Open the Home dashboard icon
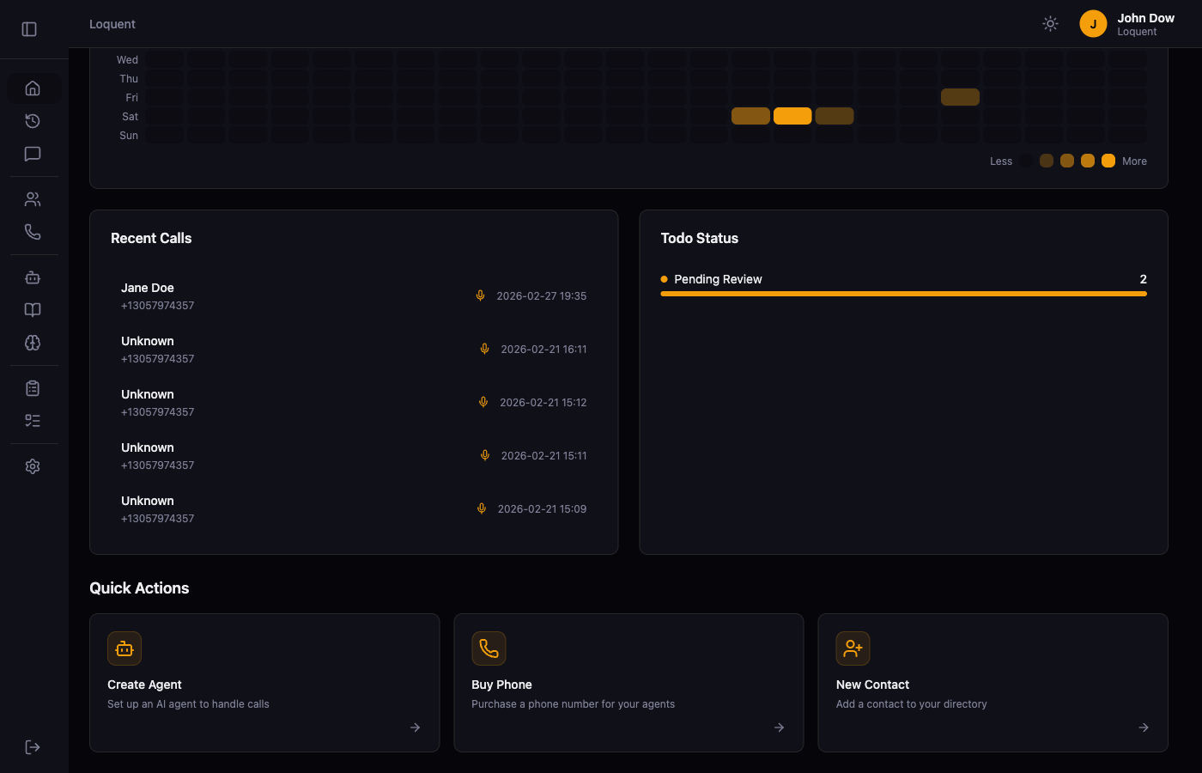 point(33,88)
